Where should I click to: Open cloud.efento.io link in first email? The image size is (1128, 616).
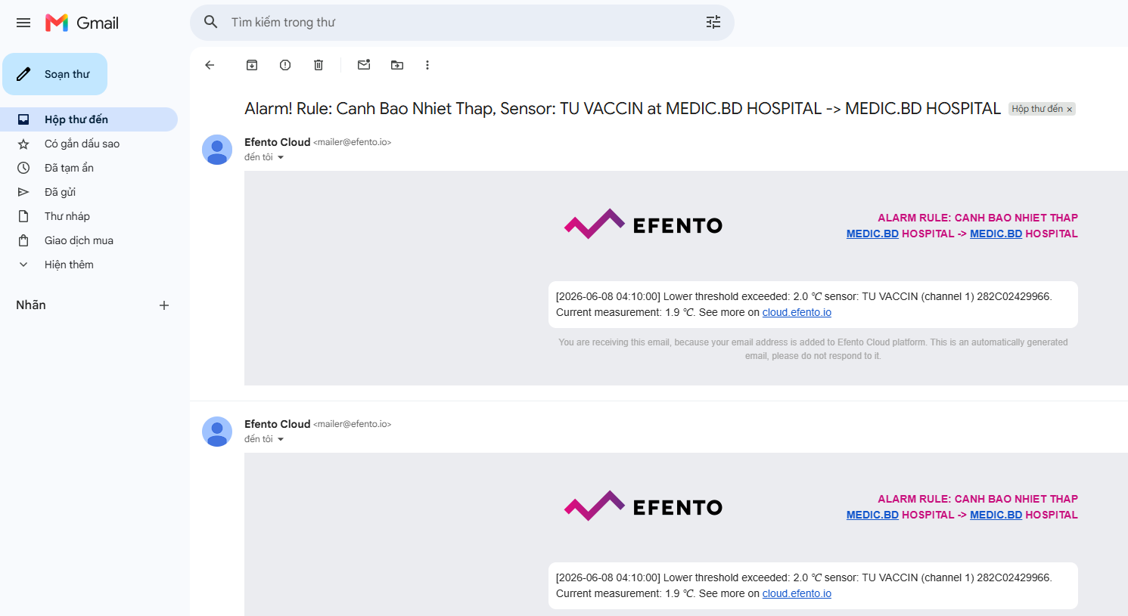coord(797,312)
